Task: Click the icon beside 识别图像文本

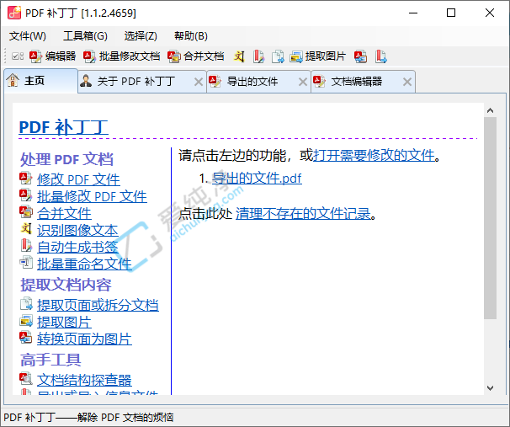Action: (x=26, y=228)
